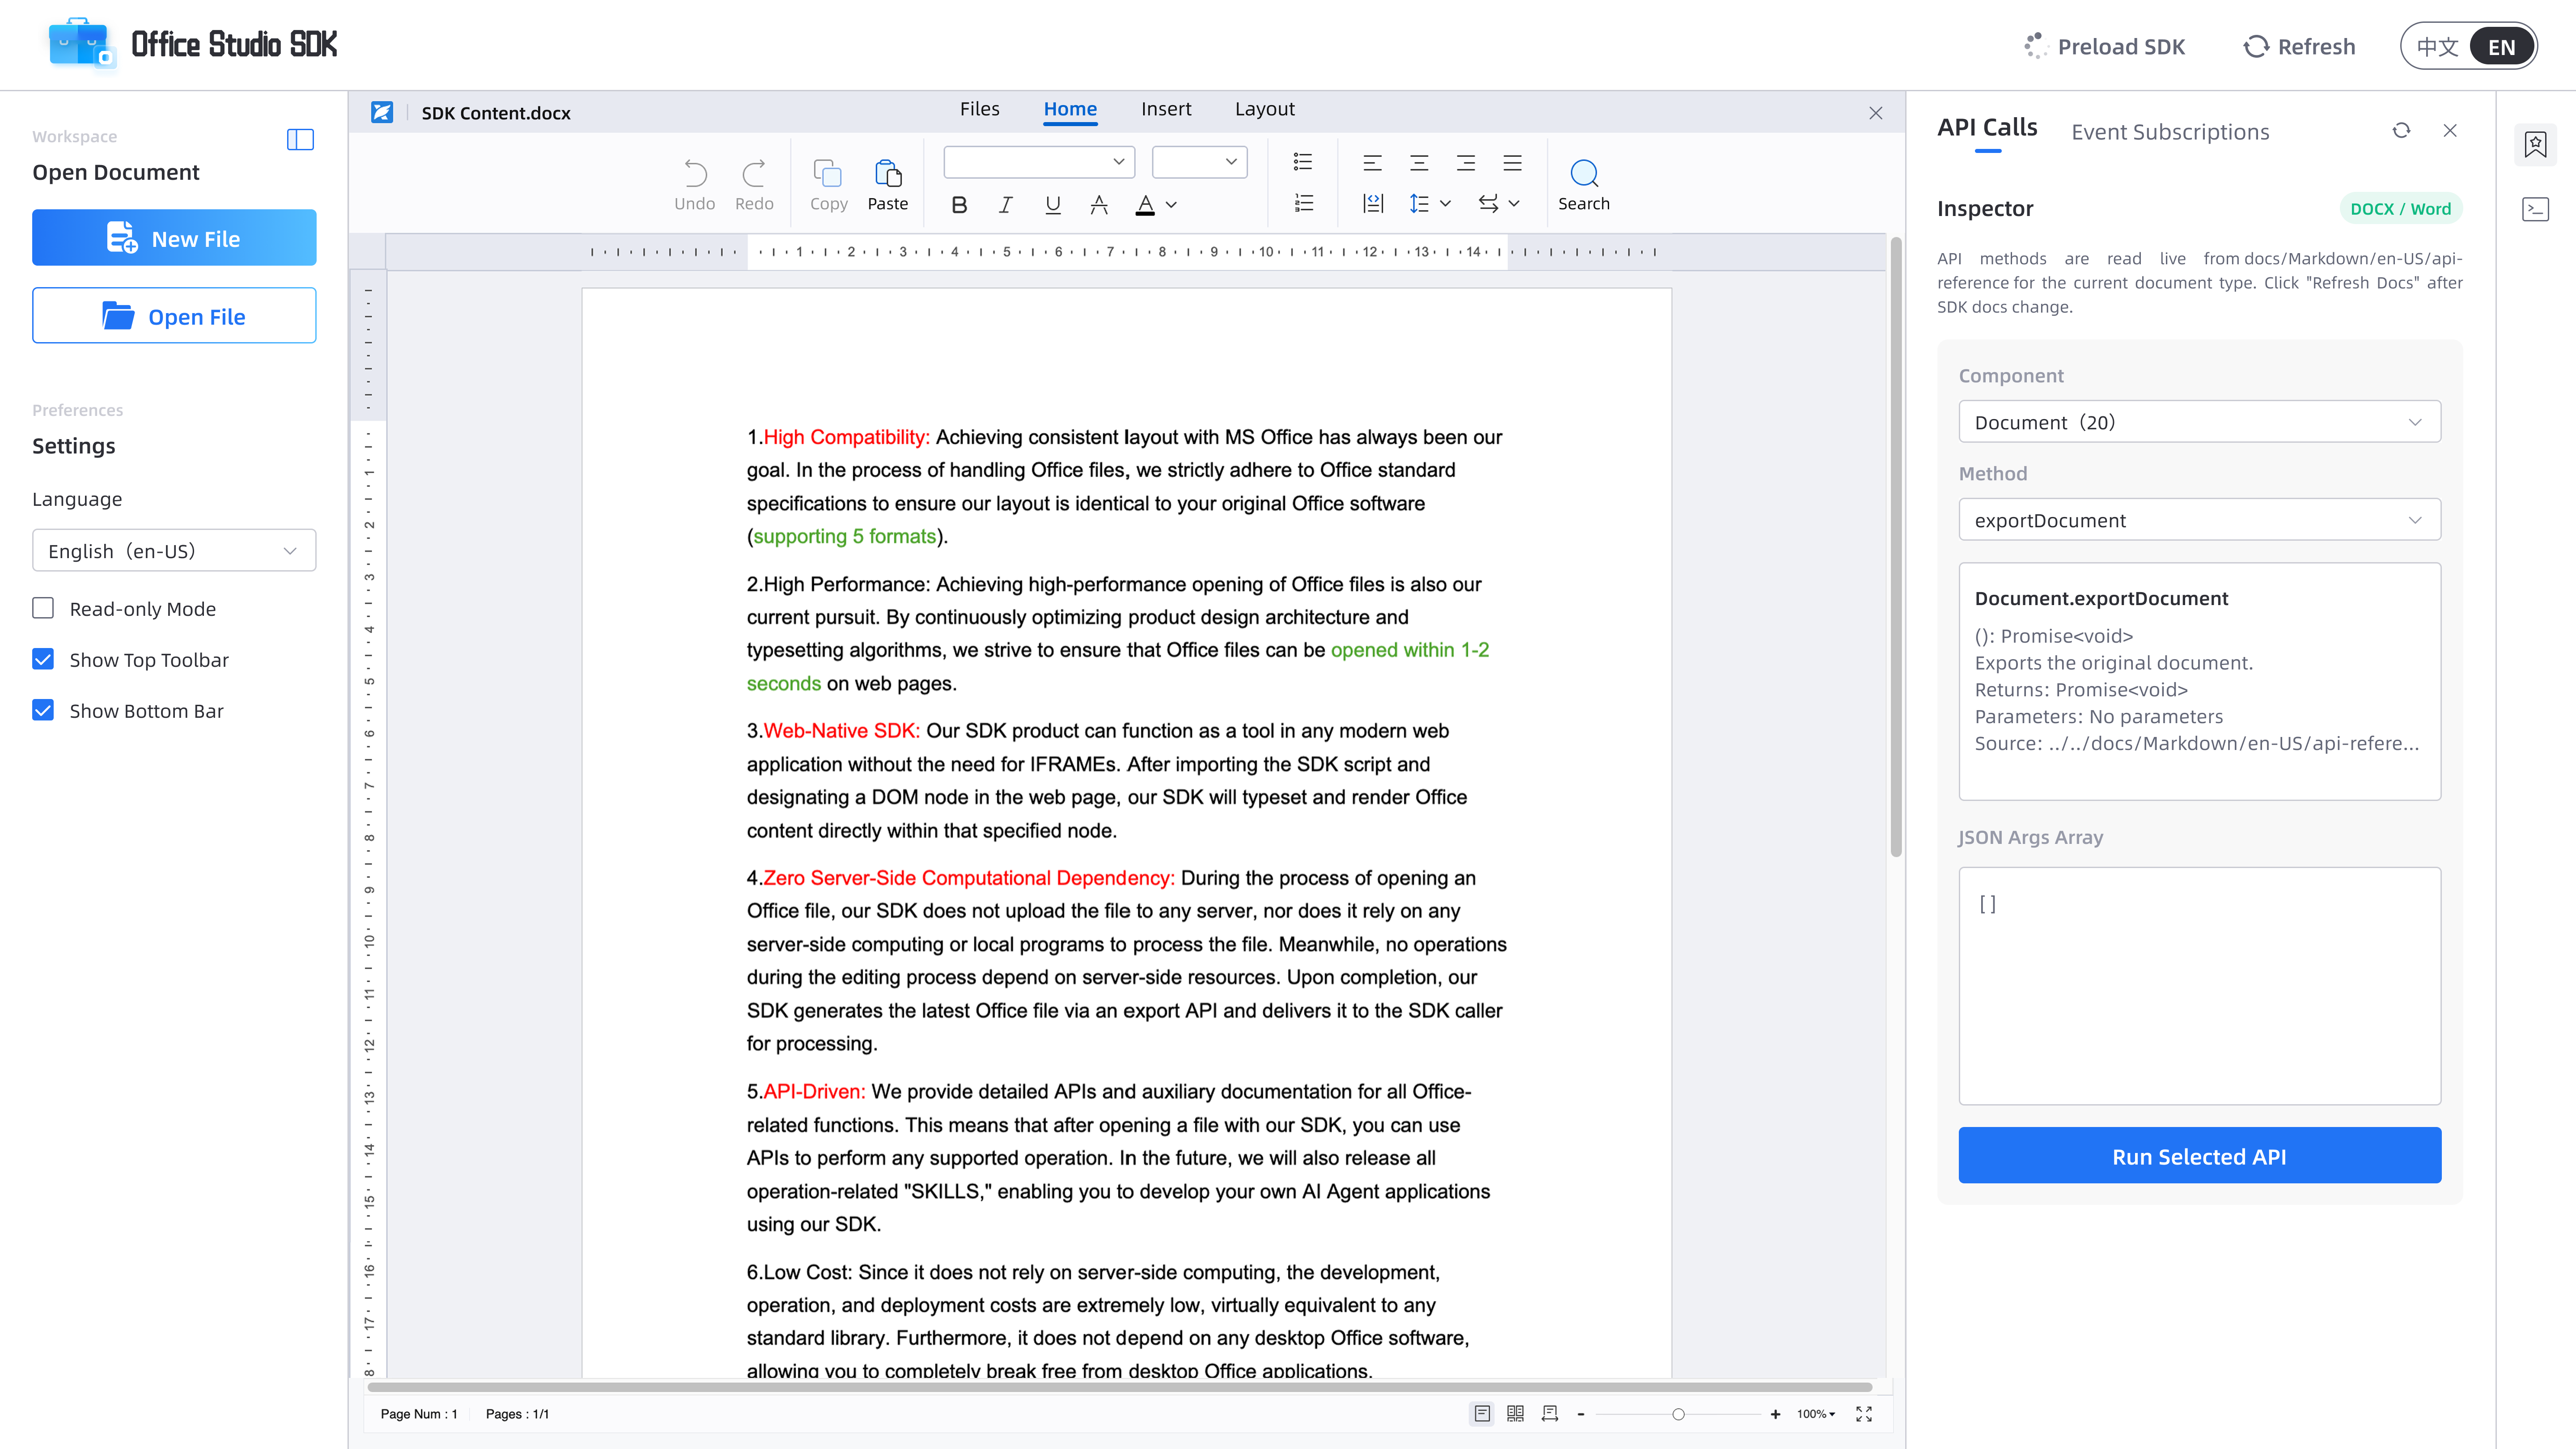The image size is (2576, 1449).
Task: Insert a numbered list
Action: (x=1303, y=204)
